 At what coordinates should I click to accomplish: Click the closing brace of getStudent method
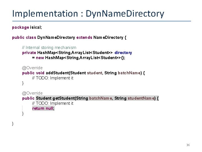tap(23, 114)
